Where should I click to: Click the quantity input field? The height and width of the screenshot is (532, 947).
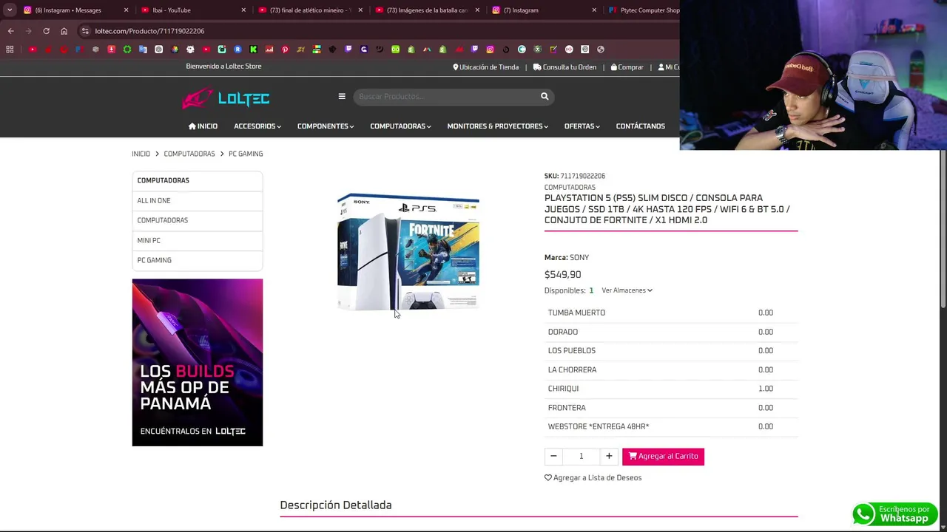click(582, 457)
